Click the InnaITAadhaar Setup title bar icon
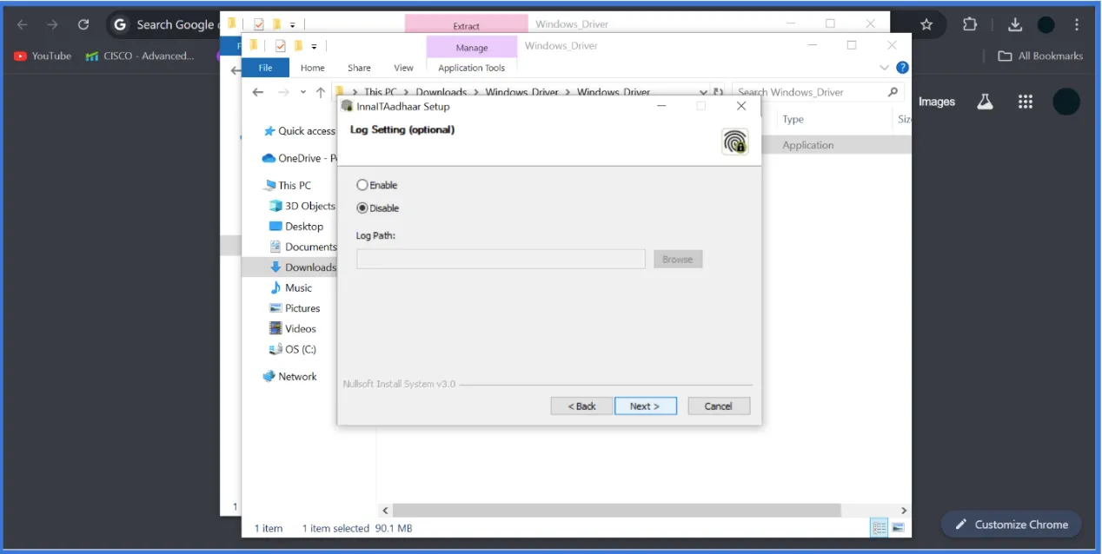This screenshot has width=1102, height=554. pos(348,106)
